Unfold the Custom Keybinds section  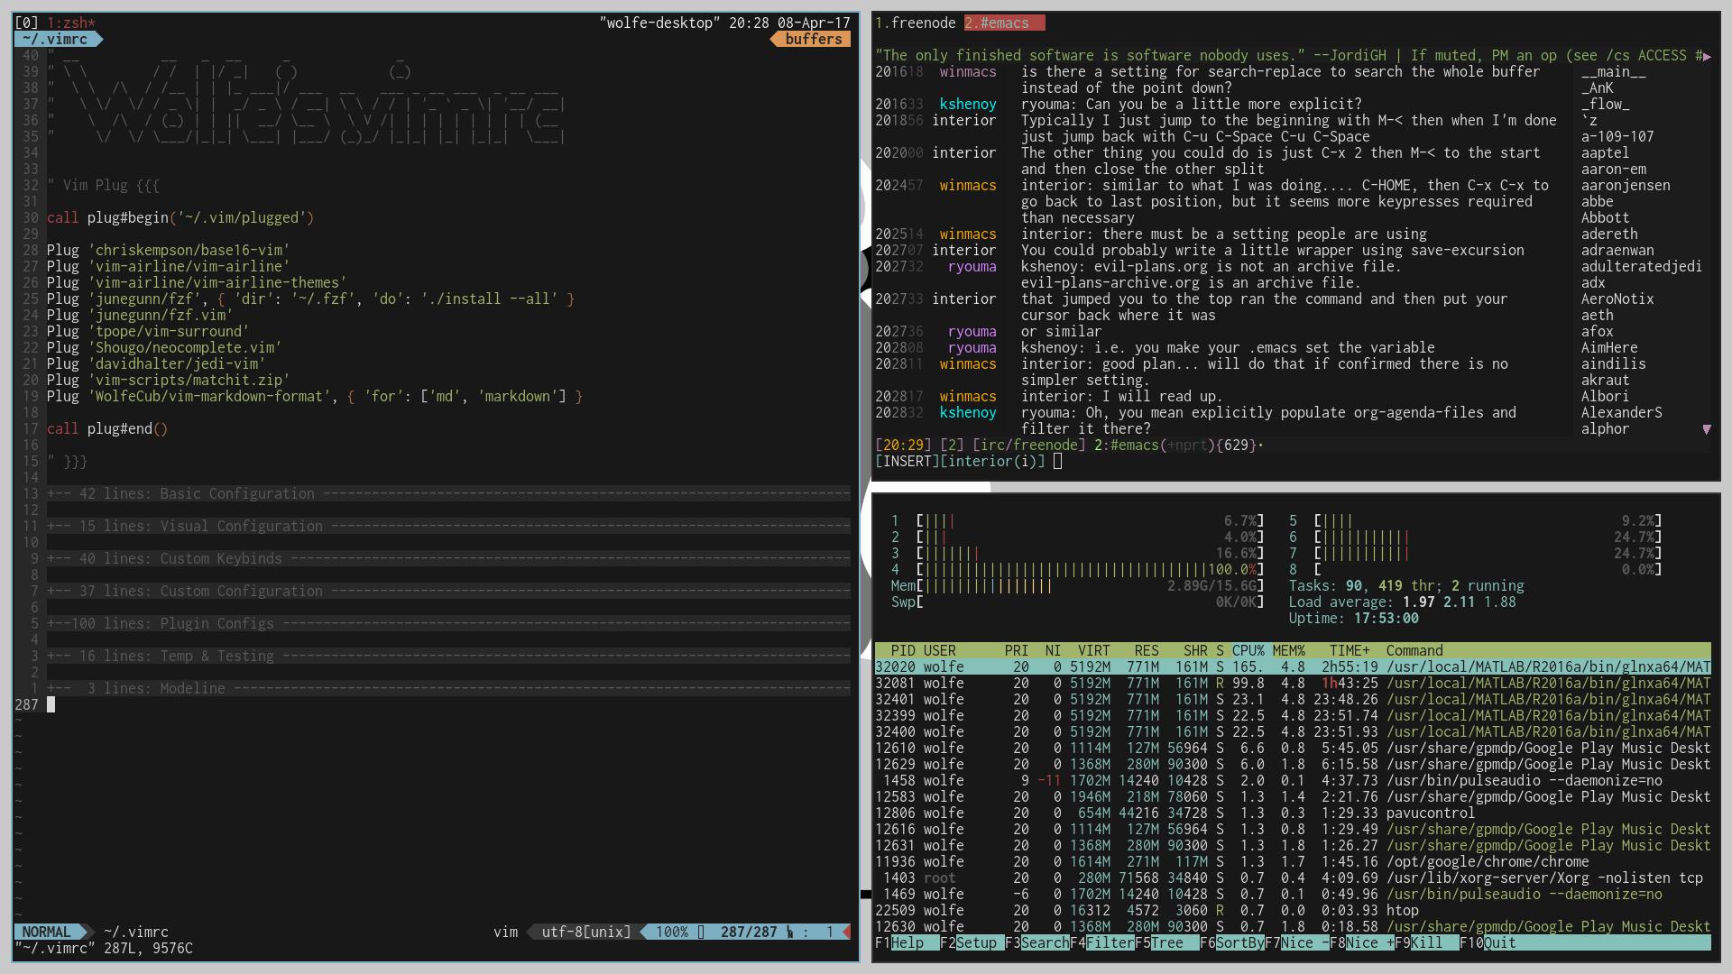coord(221,559)
